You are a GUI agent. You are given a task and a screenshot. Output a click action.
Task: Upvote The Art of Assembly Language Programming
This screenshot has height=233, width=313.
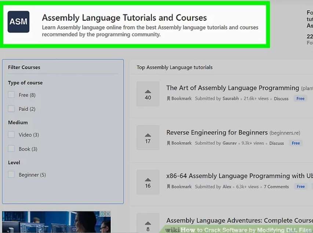click(148, 94)
